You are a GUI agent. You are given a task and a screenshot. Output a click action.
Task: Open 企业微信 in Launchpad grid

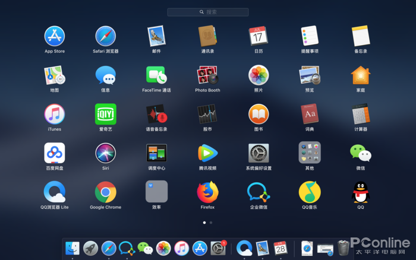[x=259, y=192]
